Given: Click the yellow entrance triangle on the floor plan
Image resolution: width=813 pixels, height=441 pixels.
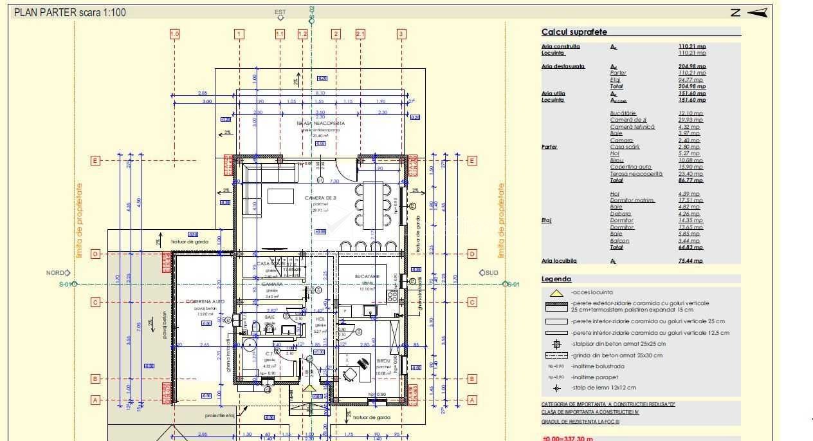Looking at the screenshot, I should (x=310, y=388).
